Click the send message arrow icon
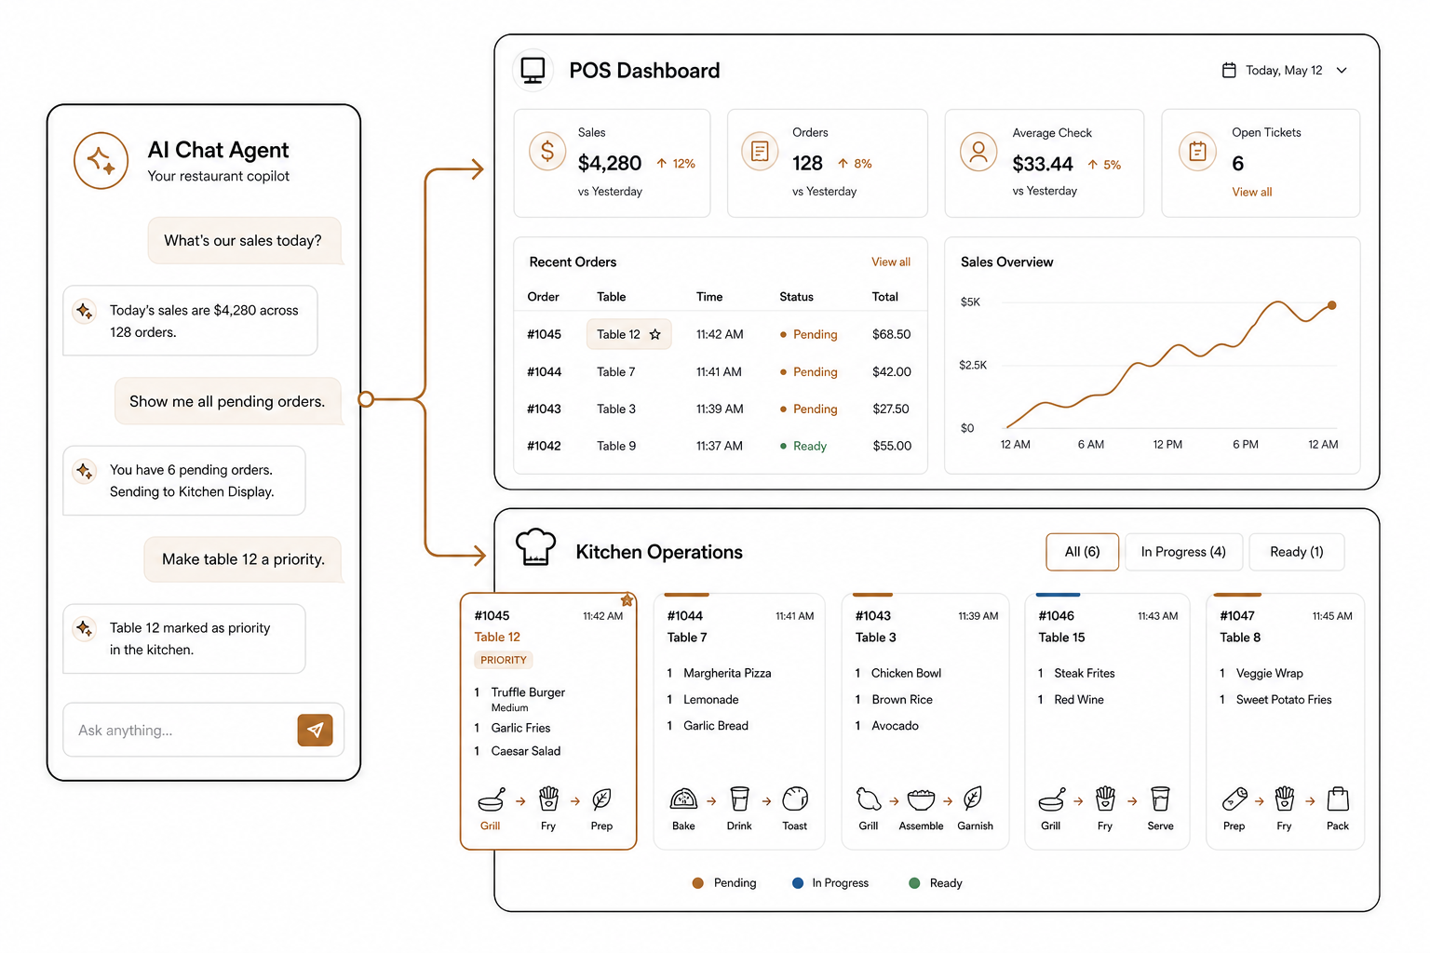1430x953 pixels. (x=316, y=731)
